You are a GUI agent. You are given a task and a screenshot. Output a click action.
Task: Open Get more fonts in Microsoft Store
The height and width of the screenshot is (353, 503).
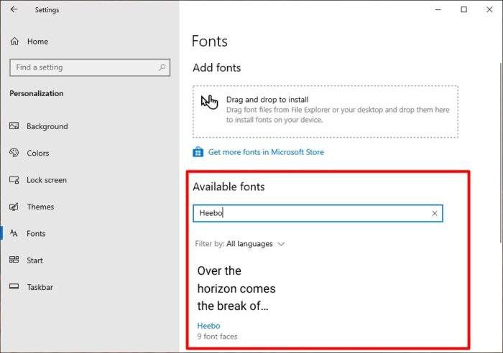pos(266,152)
